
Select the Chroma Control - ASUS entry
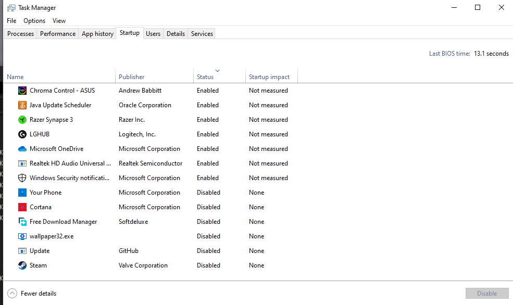pos(61,90)
